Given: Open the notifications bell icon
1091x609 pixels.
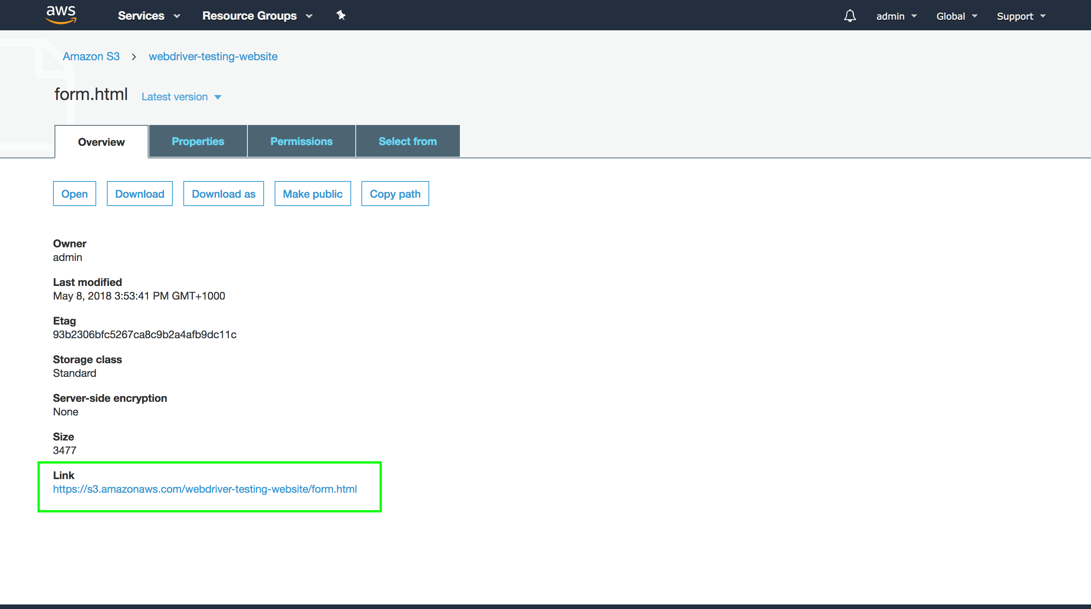Looking at the screenshot, I should (850, 16).
